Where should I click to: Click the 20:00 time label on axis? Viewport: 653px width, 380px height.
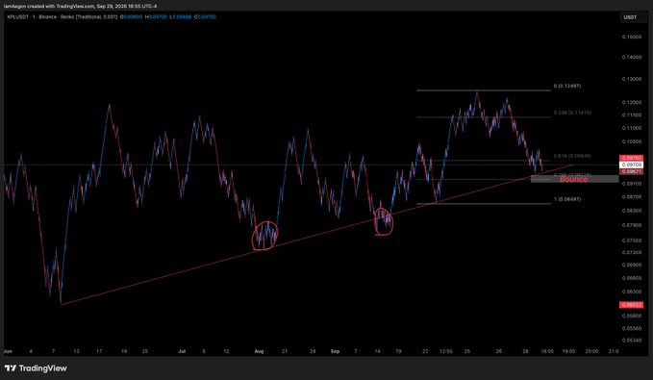(x=591, y=352)
